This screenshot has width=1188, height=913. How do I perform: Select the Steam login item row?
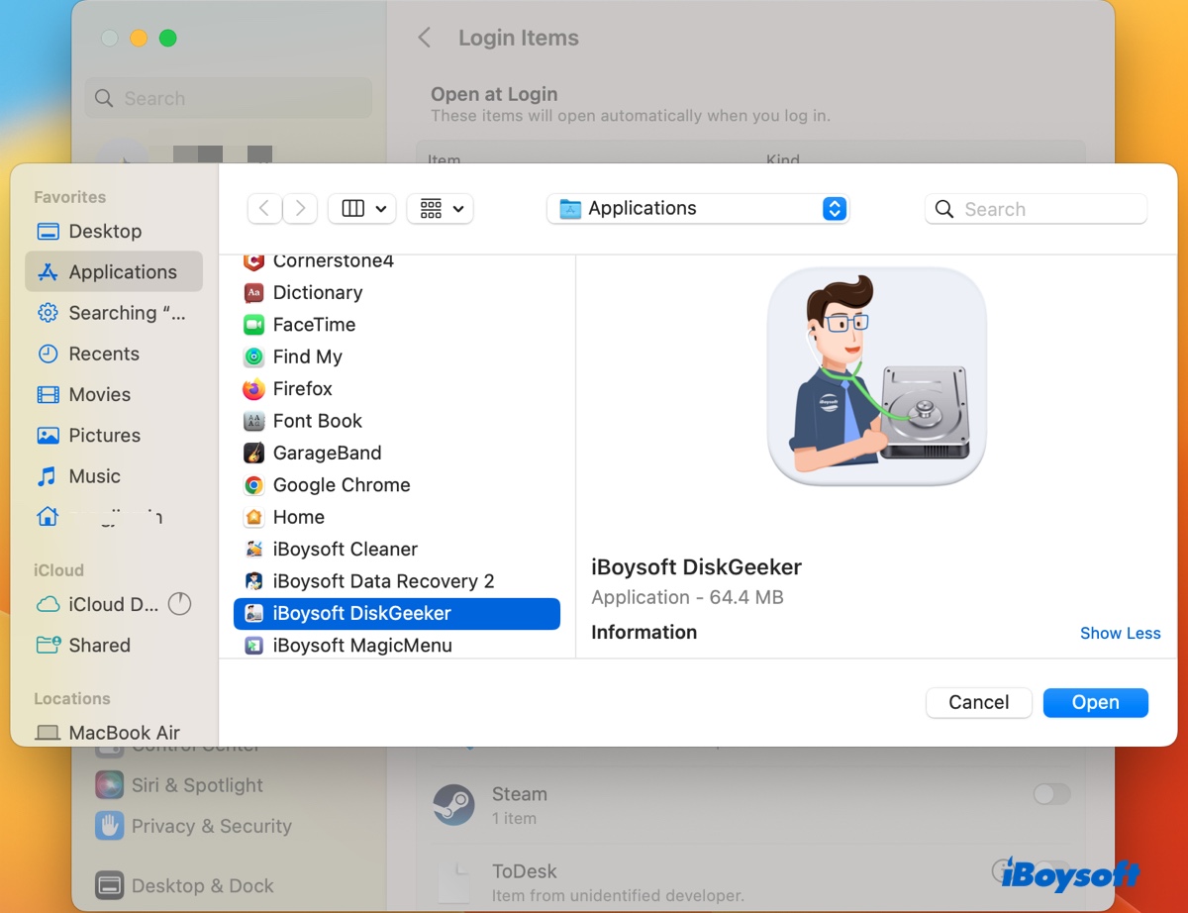750,805
